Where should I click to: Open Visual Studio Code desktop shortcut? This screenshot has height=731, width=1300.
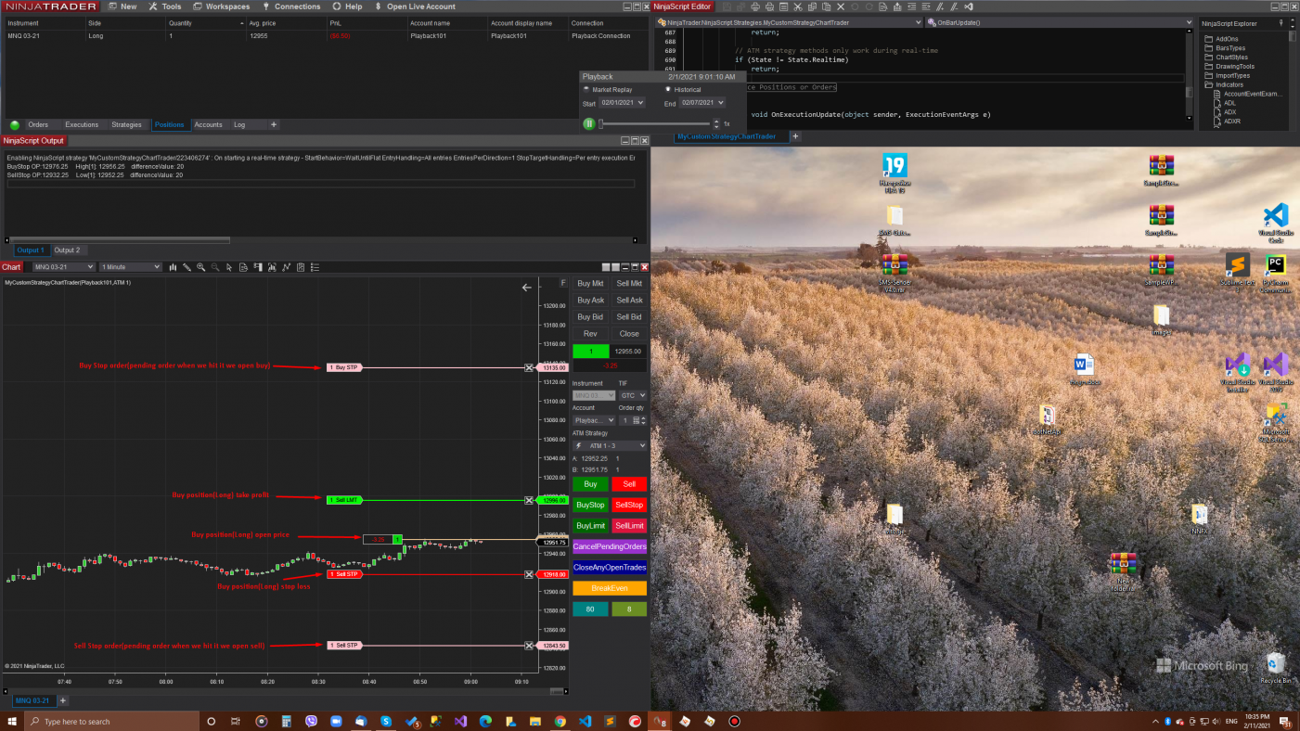coord(1275,221)
